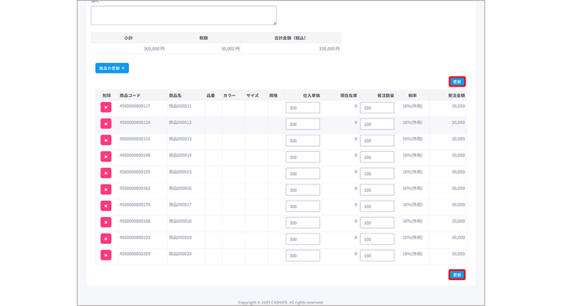Delete row with code 4500000000124
562x306 pixels.
[105, 124]
